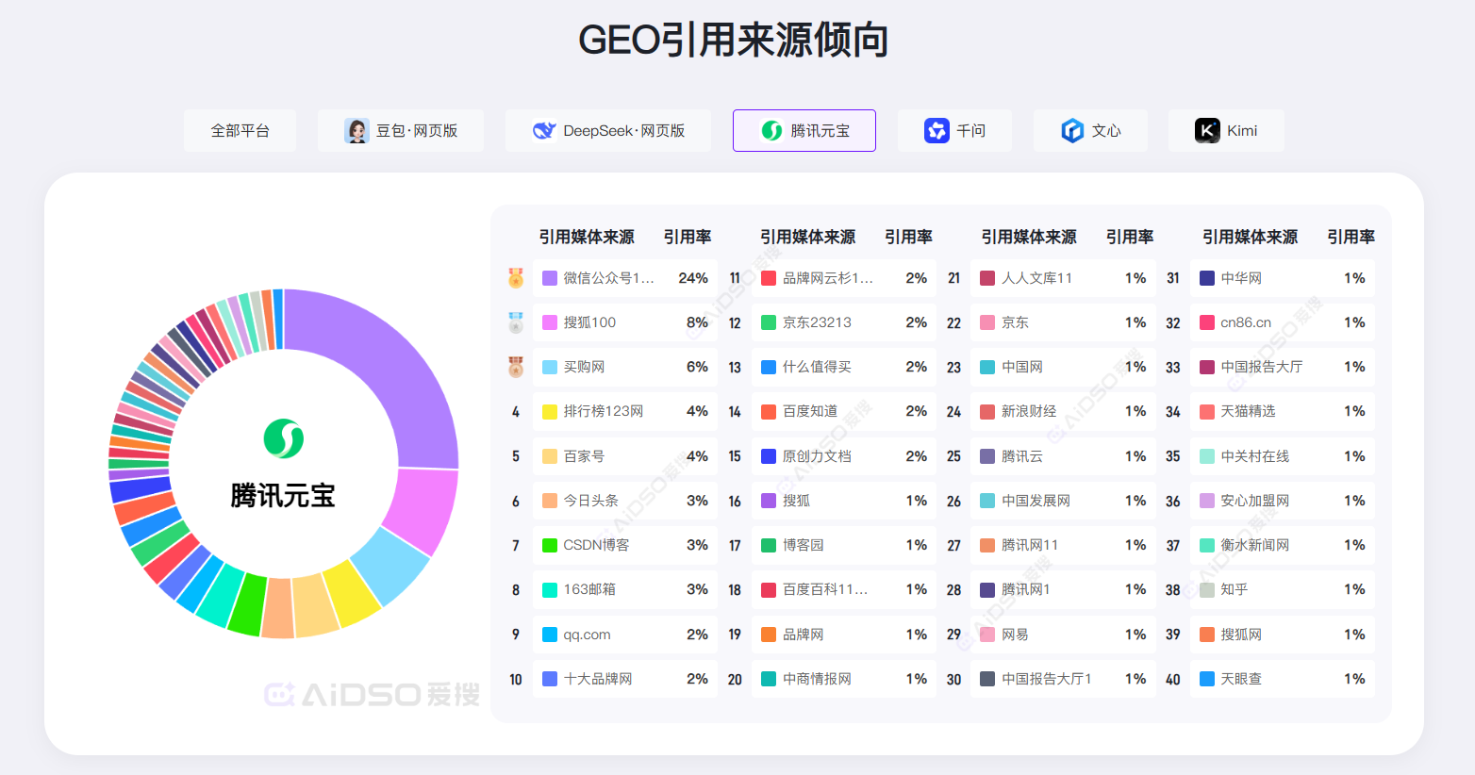Click the 文心 hexagon logo icon
Screen dimensions: 1475x775
click(1072, 131)
